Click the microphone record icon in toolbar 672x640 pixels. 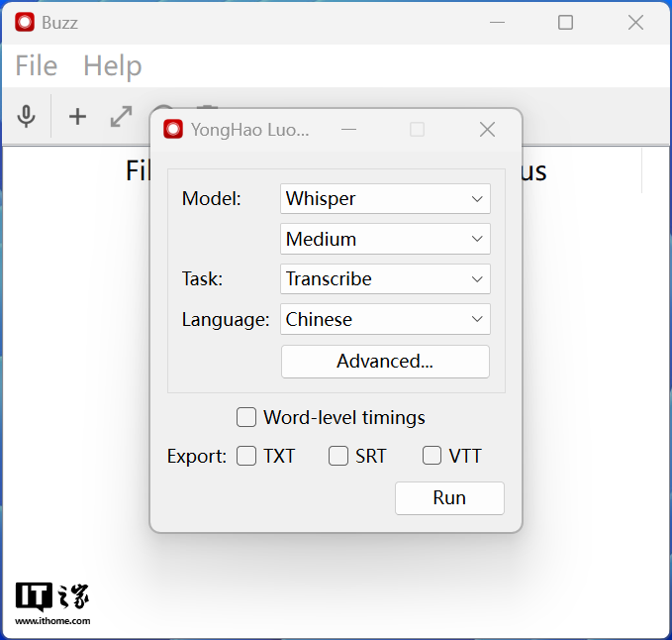[x=27, y=117]
